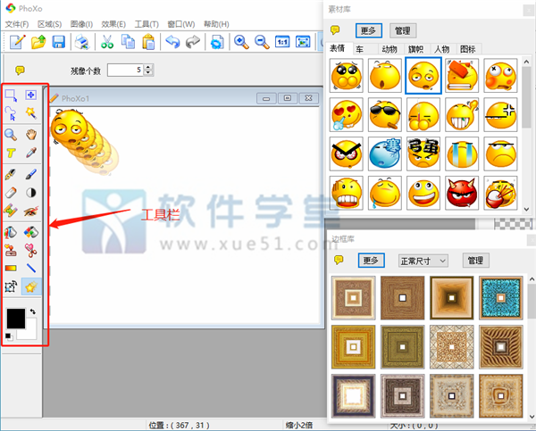Image resolution: width=536 pixels, height=431 pixels.
Task: Select the rectangular selection tool
Action: 12,94
